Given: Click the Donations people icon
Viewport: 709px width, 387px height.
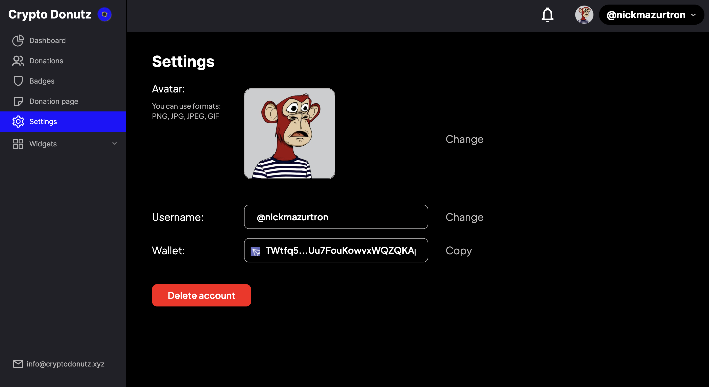Looking at the screenshot, I should pyautogui.click(x=18, y=61).
